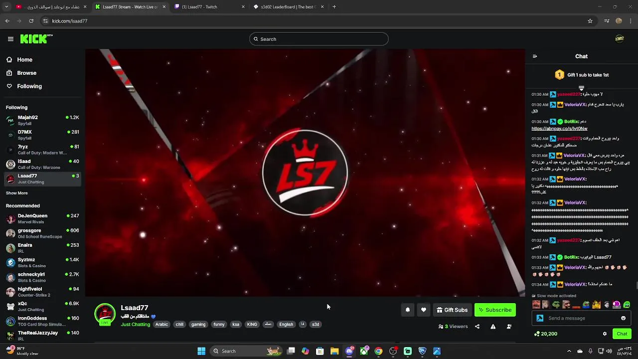Open the tab search dropdown

coord(6,7)
